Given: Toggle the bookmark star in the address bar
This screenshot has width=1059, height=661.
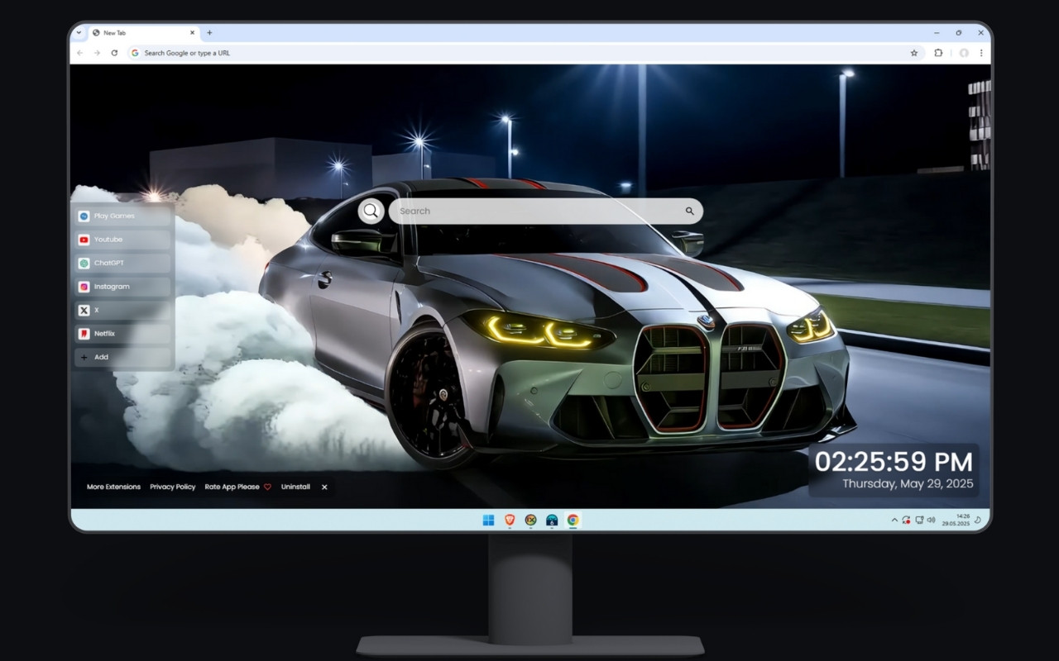Looking at the screenshot, I should [x=913, y=52].
